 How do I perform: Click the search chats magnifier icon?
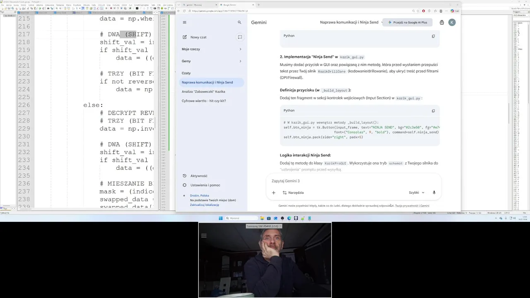click(239, 22)
